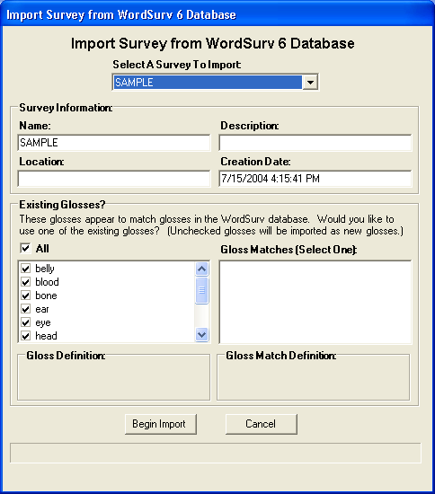Viewport: 435px width, 494px height.
Task: Toggle the All glosses checkbox
Action: coord(26,248)
